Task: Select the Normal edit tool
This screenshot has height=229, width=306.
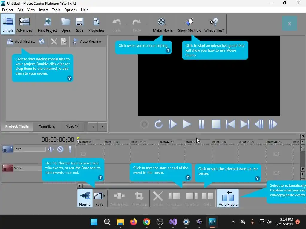Action: [x=85, y=198]
